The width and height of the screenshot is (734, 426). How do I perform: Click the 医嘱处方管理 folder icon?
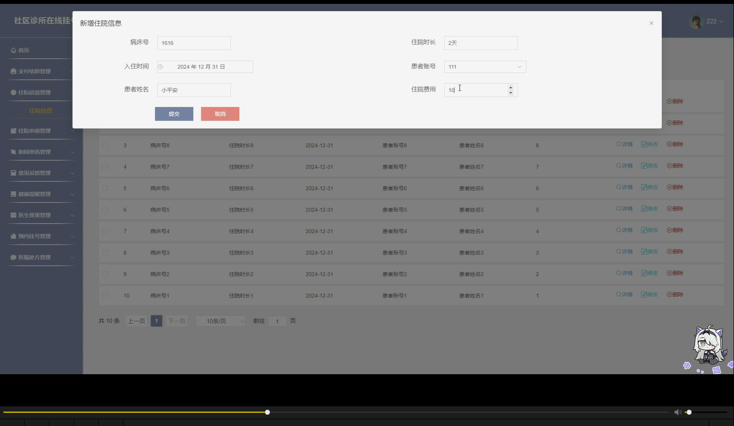[x=14, y=258]
